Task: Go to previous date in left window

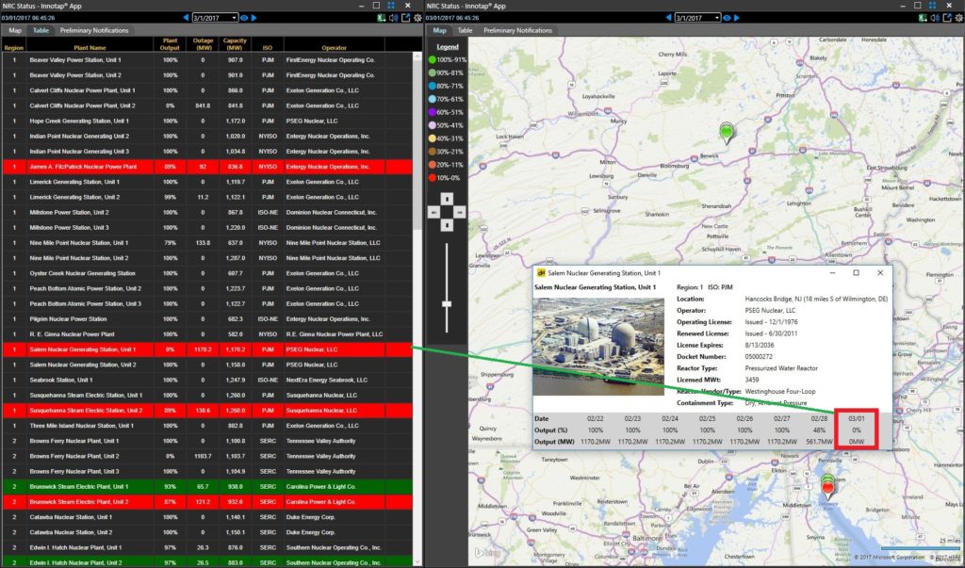Action: click(x=187, y=18)
